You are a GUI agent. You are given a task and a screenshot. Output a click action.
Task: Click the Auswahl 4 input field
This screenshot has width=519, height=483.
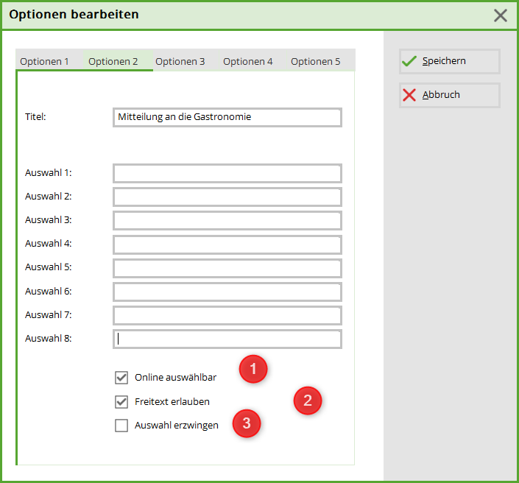click(227, 244)
